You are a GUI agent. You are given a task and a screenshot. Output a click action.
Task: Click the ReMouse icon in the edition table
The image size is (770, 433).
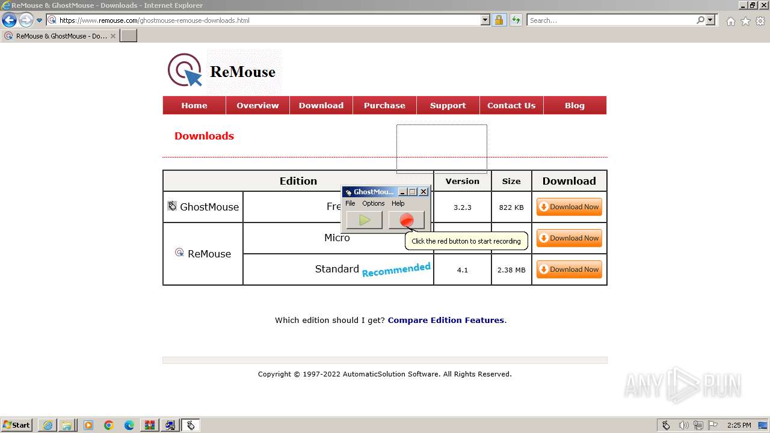pyautogui.click(x=179, y=253)
